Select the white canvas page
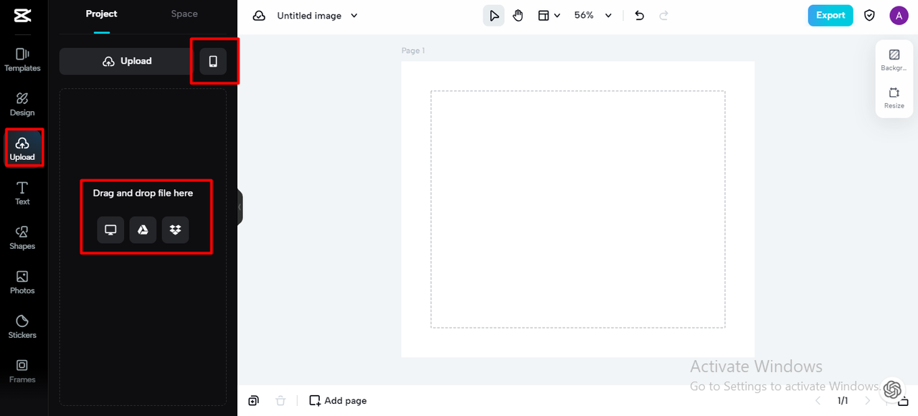Image resolution: width=918 pixels, height=416 pixels. tap(577, 209)
